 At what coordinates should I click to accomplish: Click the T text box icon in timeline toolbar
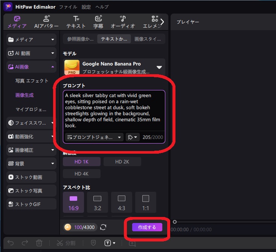coord(108,243)
